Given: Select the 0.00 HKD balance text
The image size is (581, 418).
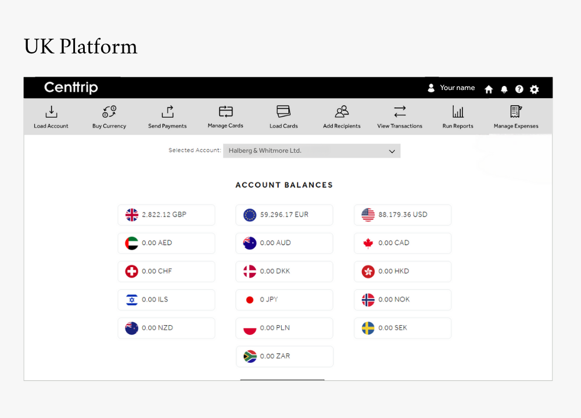Looking at the screenshot, I should click(393, 271).
